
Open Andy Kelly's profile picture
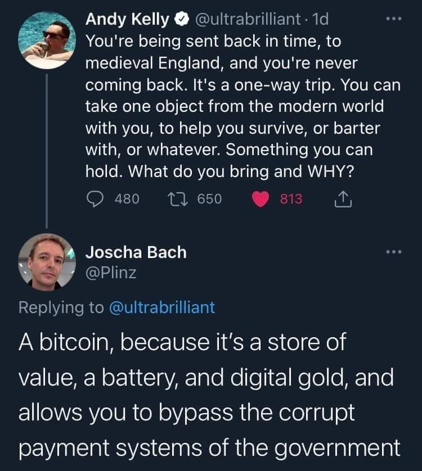[x=47, y=40]
